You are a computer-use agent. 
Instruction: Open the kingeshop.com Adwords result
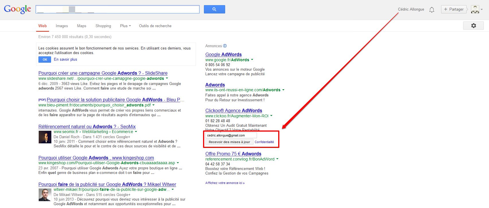coord(96,158)
